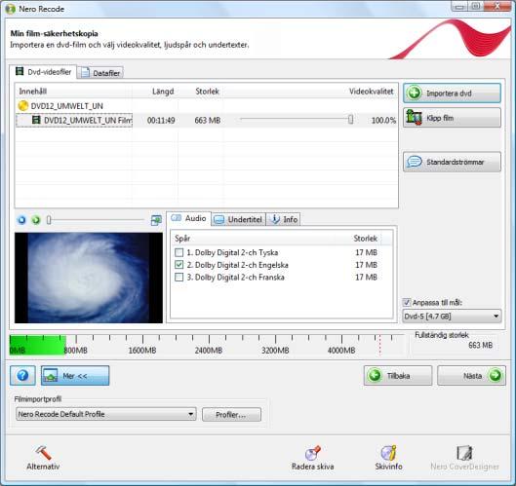Expand the Nero Recode Default Profile dropdown
Image resolution: width=516 pixels, height=486 pixels.
click(x=106, y=414)
